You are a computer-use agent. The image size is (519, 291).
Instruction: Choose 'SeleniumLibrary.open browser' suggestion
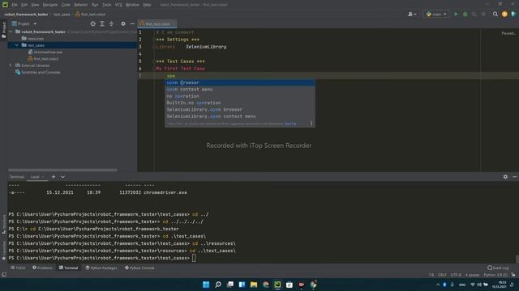(240, 110)
